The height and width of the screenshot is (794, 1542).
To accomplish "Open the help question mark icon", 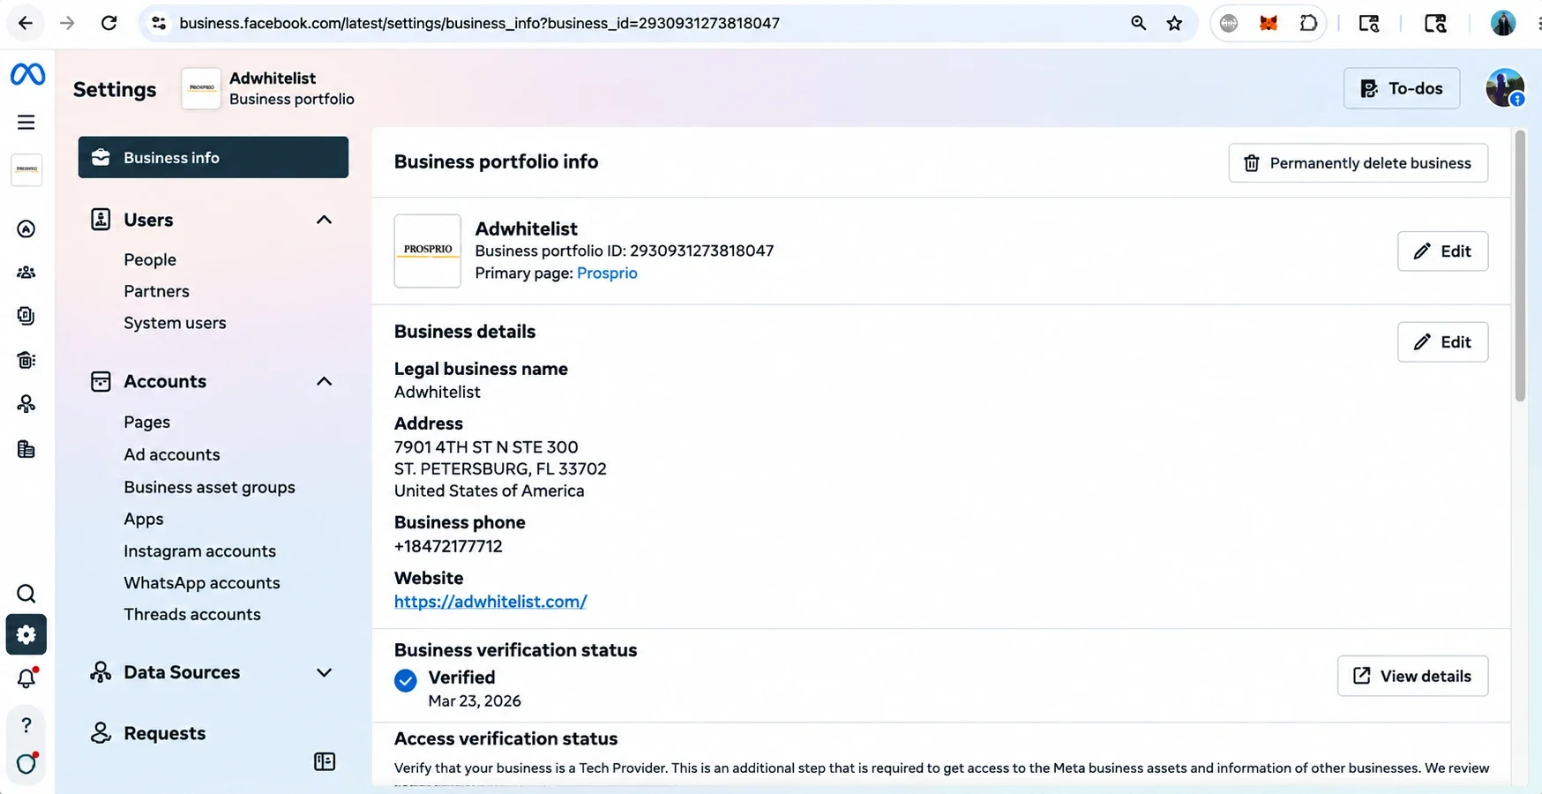I will [x=26, y=725].
